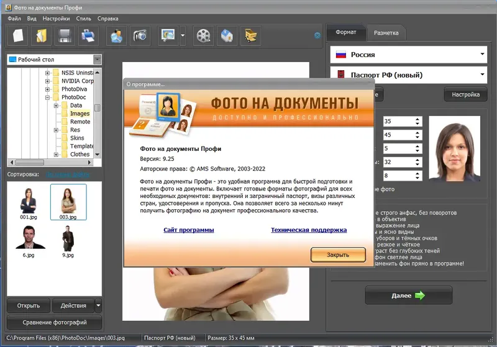Click Размер: 35 x 45 мм status entry

pos(231,338)
